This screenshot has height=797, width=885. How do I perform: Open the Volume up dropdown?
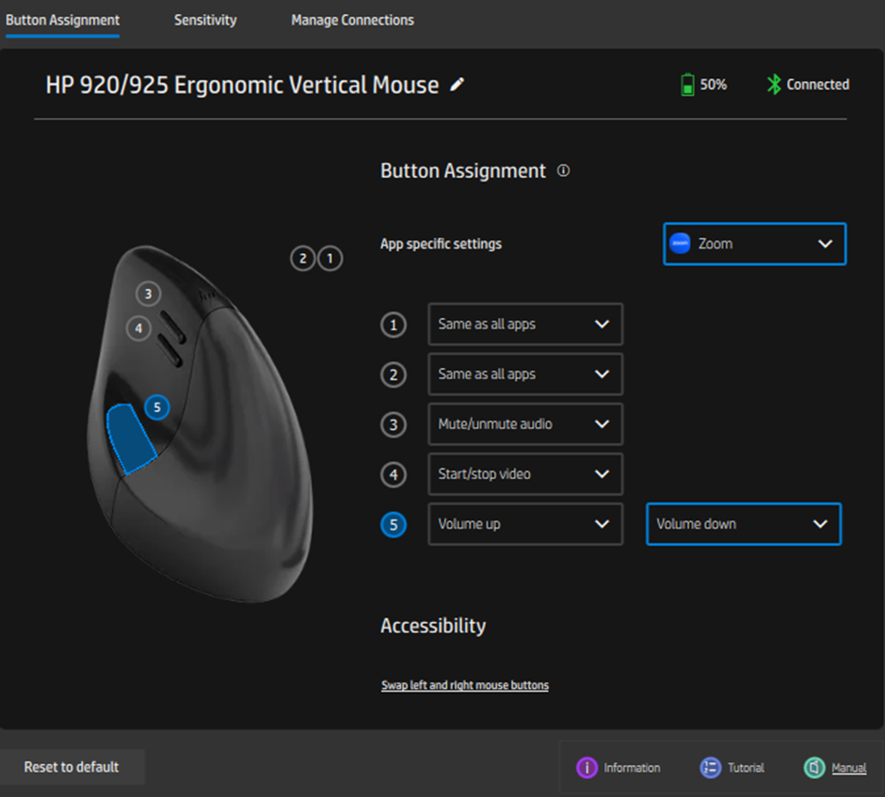coord(525,524)
